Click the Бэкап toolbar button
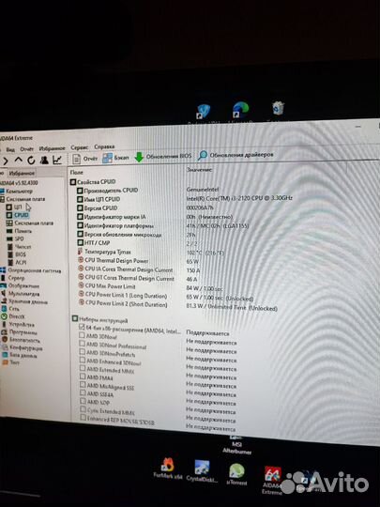 pyautogui.click(x=115, y=158)
